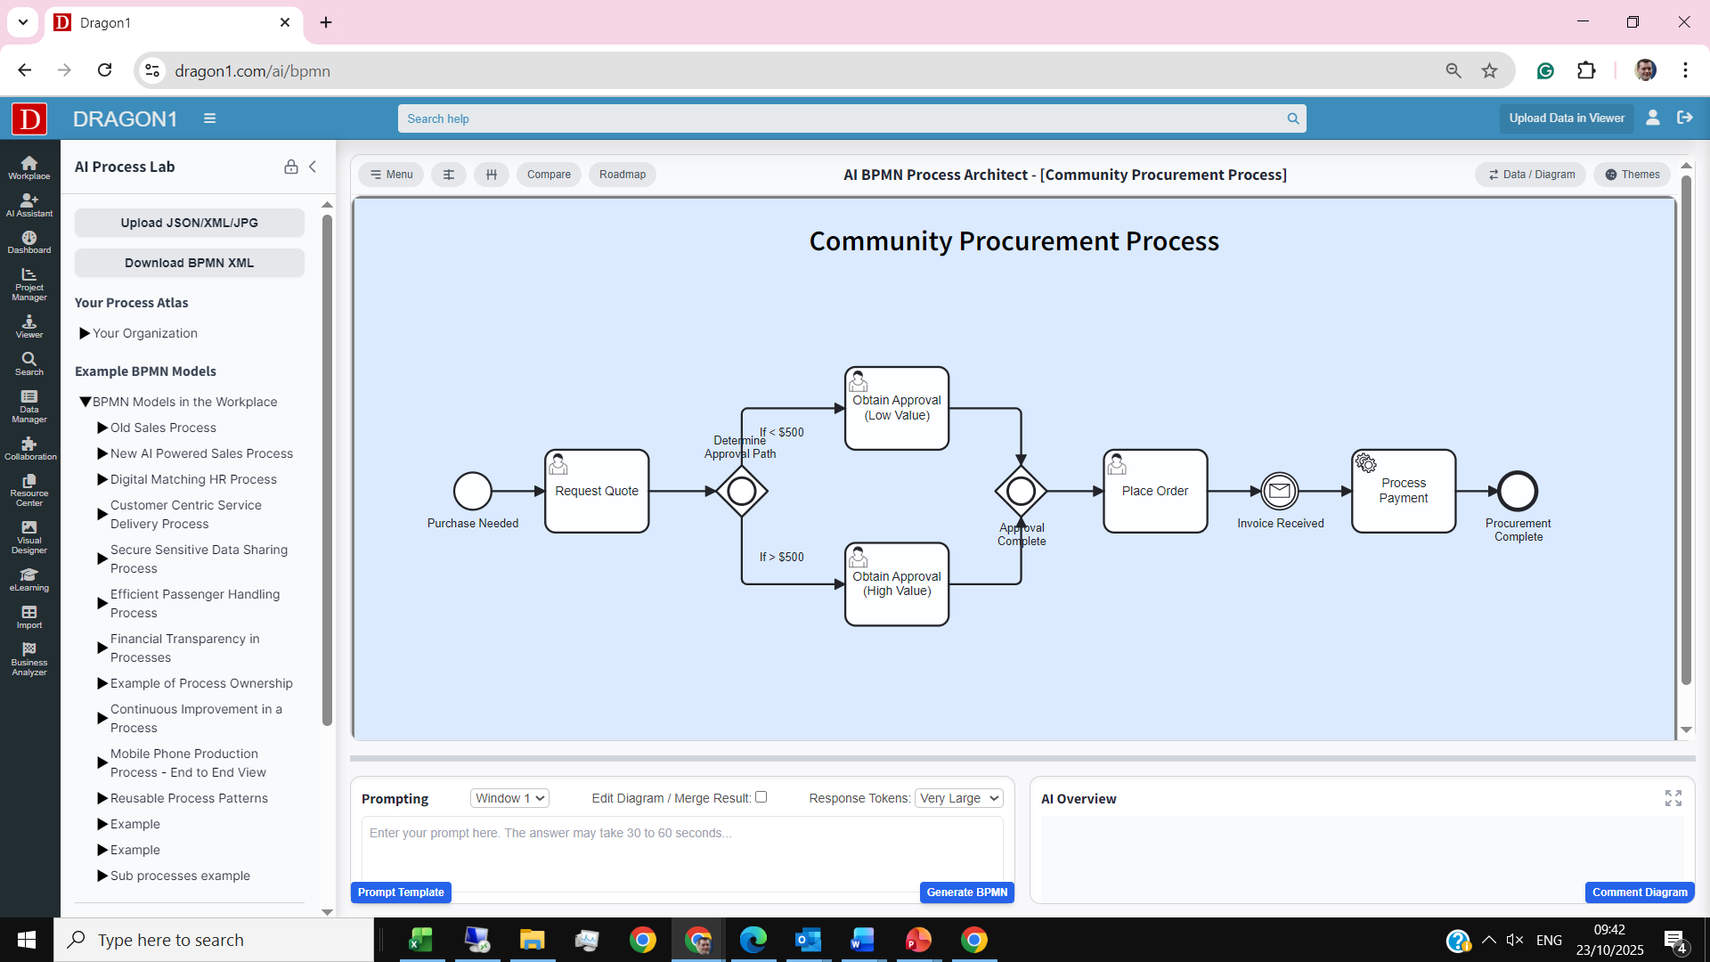Click the Business Analyzer sidebar icon

pyautogui.click(x=29, y=659)
